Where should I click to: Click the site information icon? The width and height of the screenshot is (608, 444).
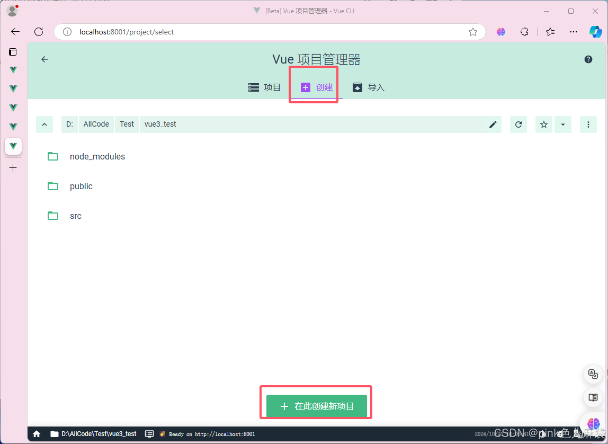67,32
